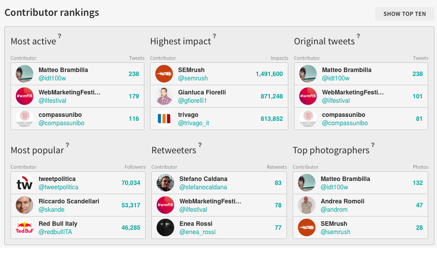Open @gfiorelli1 profile link
This screenshot has width=437, height=253.
(192, 101)
